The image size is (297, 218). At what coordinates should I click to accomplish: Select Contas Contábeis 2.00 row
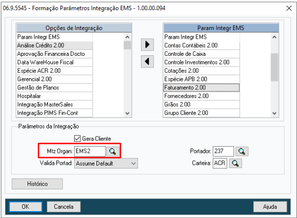click(202, 46)
